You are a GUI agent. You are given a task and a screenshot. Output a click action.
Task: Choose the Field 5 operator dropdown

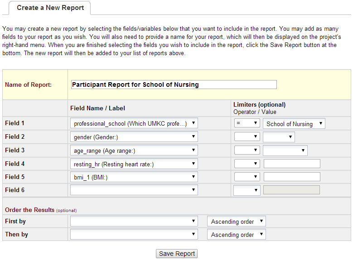pyautogui.click(x=247, y=177)
